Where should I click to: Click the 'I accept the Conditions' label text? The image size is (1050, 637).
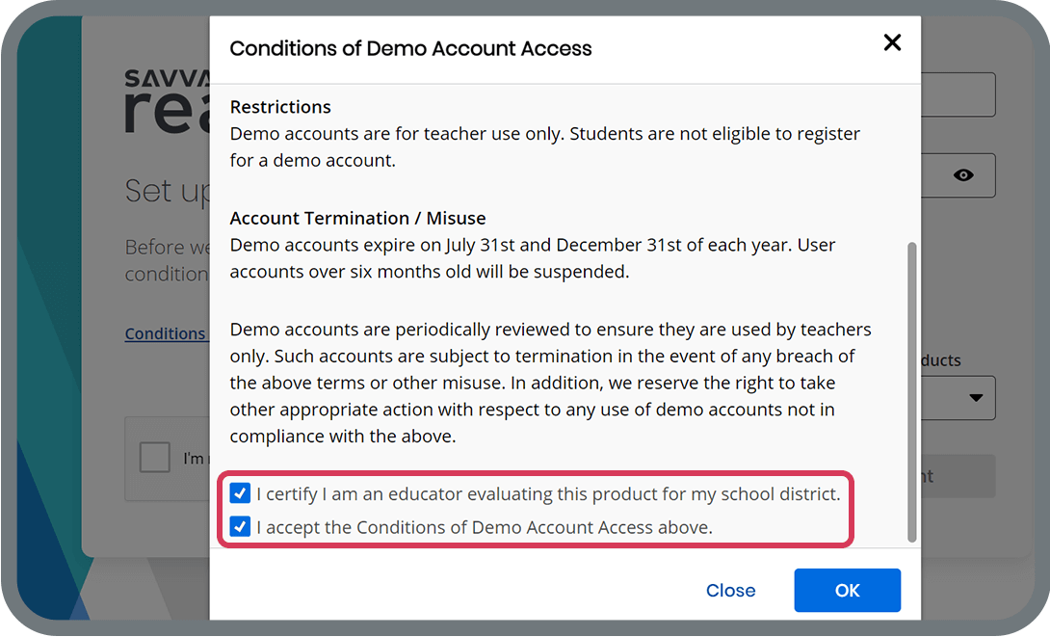click(485, 527)
